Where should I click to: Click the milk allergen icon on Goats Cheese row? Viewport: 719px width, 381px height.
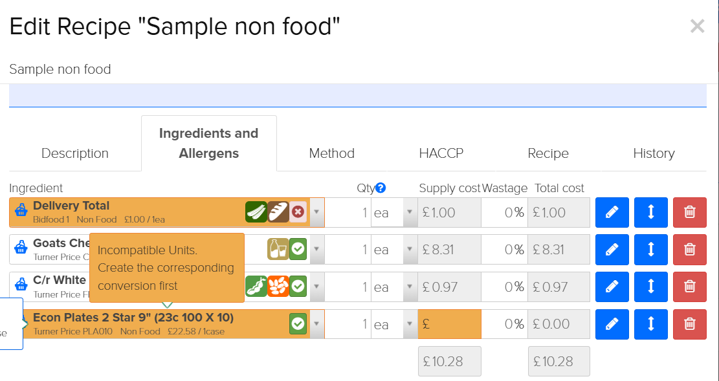click(x=277, y=249)
